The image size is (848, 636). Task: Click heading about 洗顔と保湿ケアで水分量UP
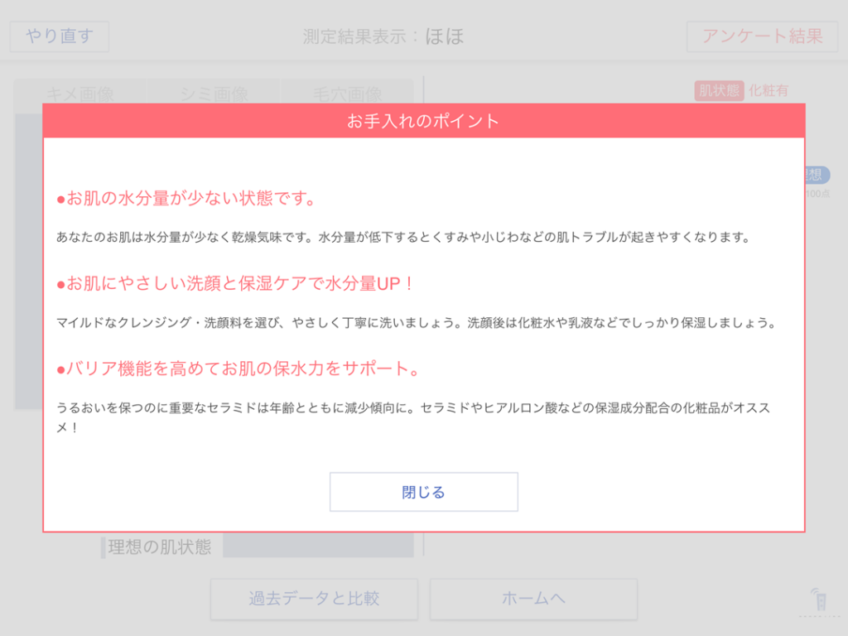click(235, 284)
